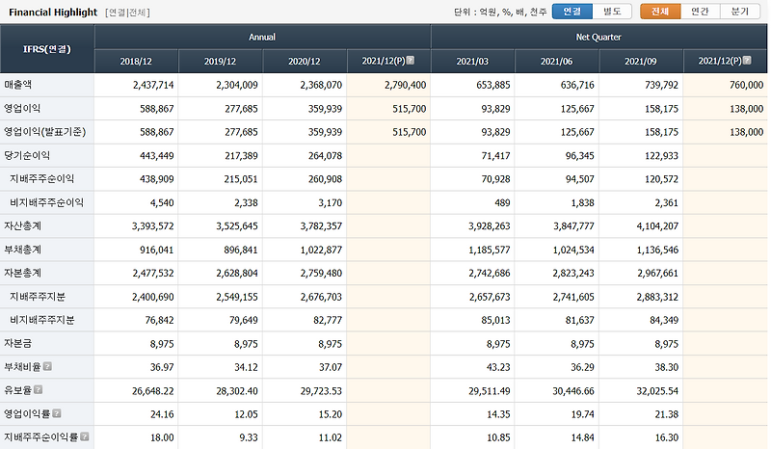Image resolution: width=771 pixels, height=449 pixels.
Task: Click the 760,000 quarterly projected sales value
Action: pos(746,85)
